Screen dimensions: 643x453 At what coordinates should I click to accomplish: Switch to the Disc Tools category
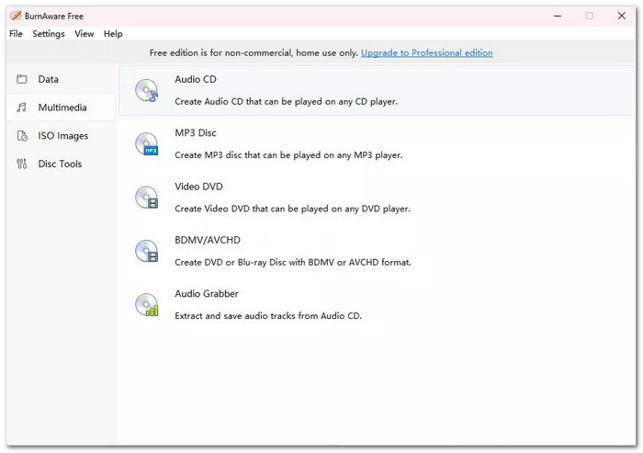[x=62, y=164]
